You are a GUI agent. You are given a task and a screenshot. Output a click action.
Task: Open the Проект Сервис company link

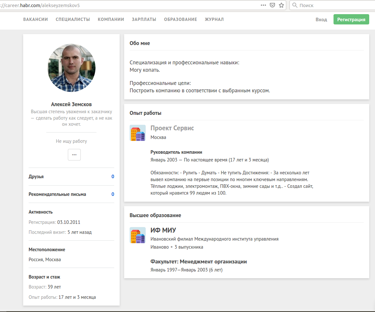point(172,128)
